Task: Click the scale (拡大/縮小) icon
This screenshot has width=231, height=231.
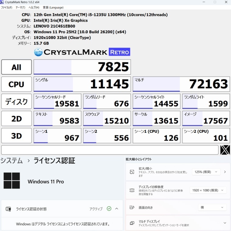Action: click(x=132, y=172)
